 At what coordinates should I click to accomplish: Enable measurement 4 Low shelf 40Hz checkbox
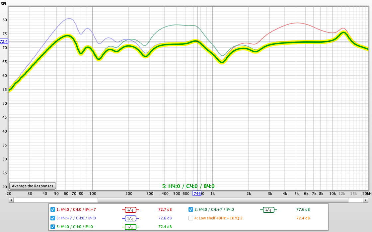(191, 218)
